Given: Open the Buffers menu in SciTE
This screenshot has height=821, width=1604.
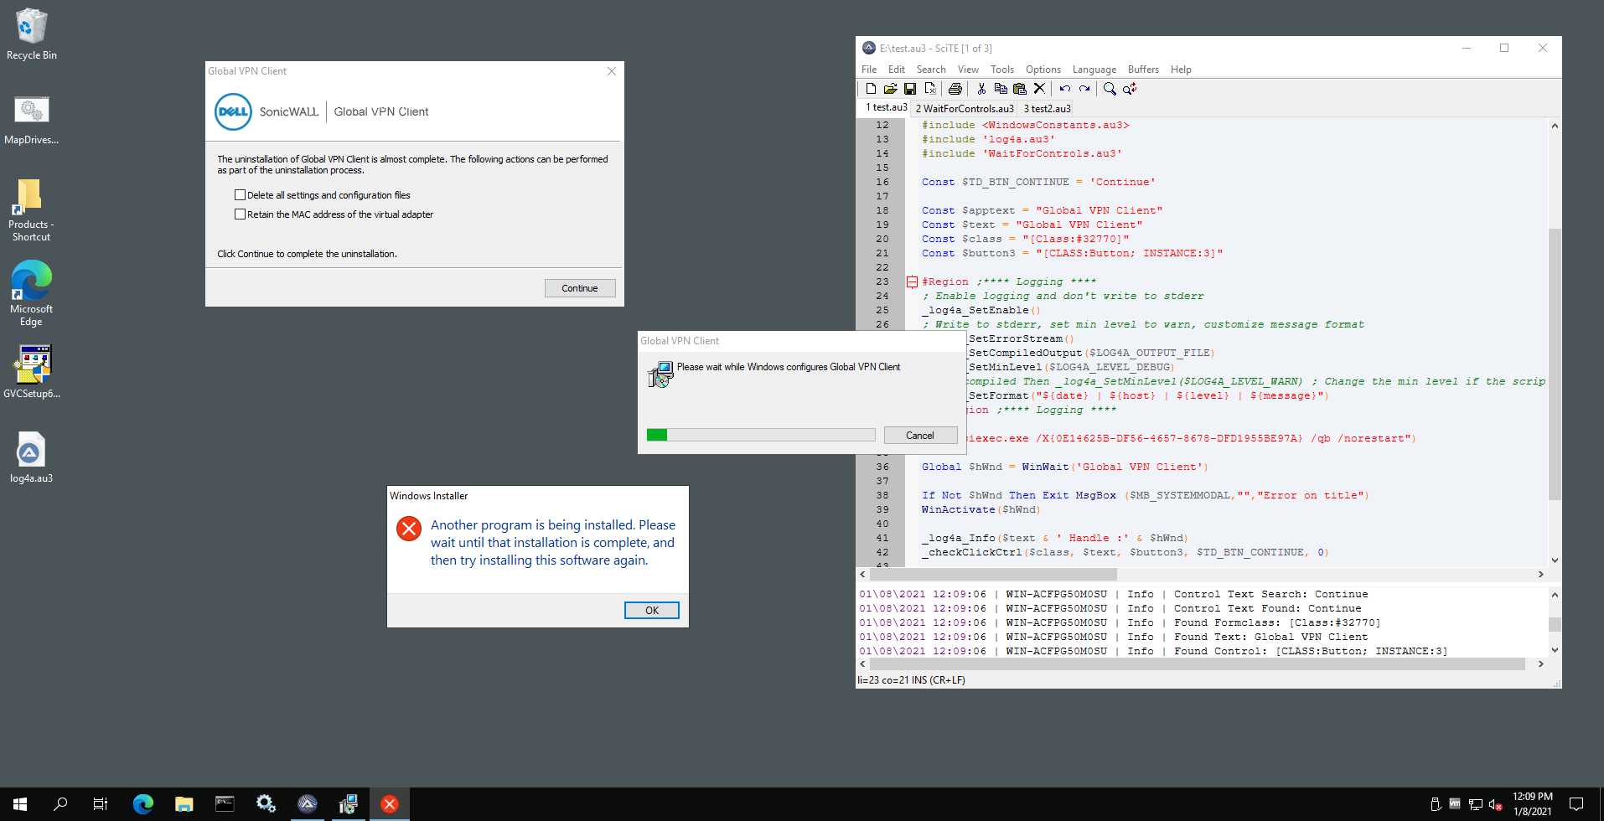Looking at the screenshot, I should coord(1143,70).
